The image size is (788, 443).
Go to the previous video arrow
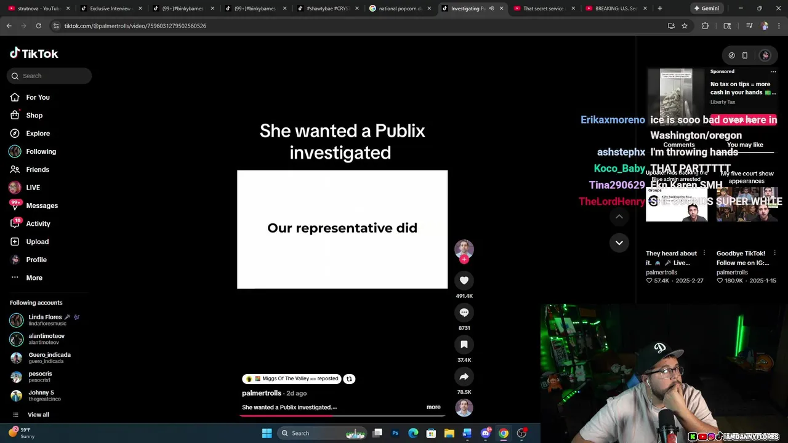(x=619, y=217)
